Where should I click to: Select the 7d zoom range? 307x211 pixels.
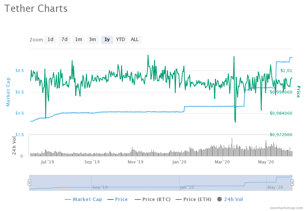pyautogui.click(x=64, y=40)
